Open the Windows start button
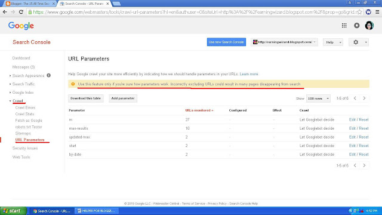The height and width of the screenshot is (215, 382). (x=13, y=211)
